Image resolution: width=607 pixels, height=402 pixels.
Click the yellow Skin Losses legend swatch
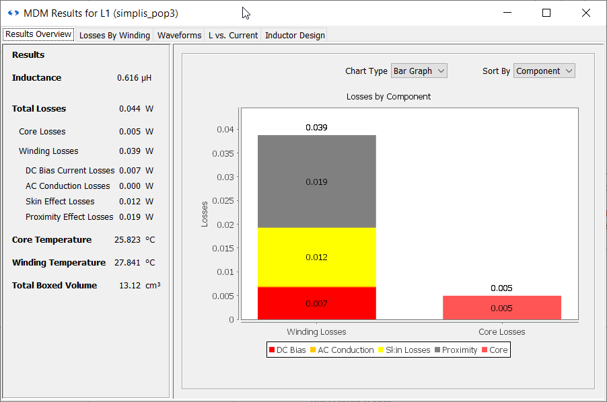[381, 350]
